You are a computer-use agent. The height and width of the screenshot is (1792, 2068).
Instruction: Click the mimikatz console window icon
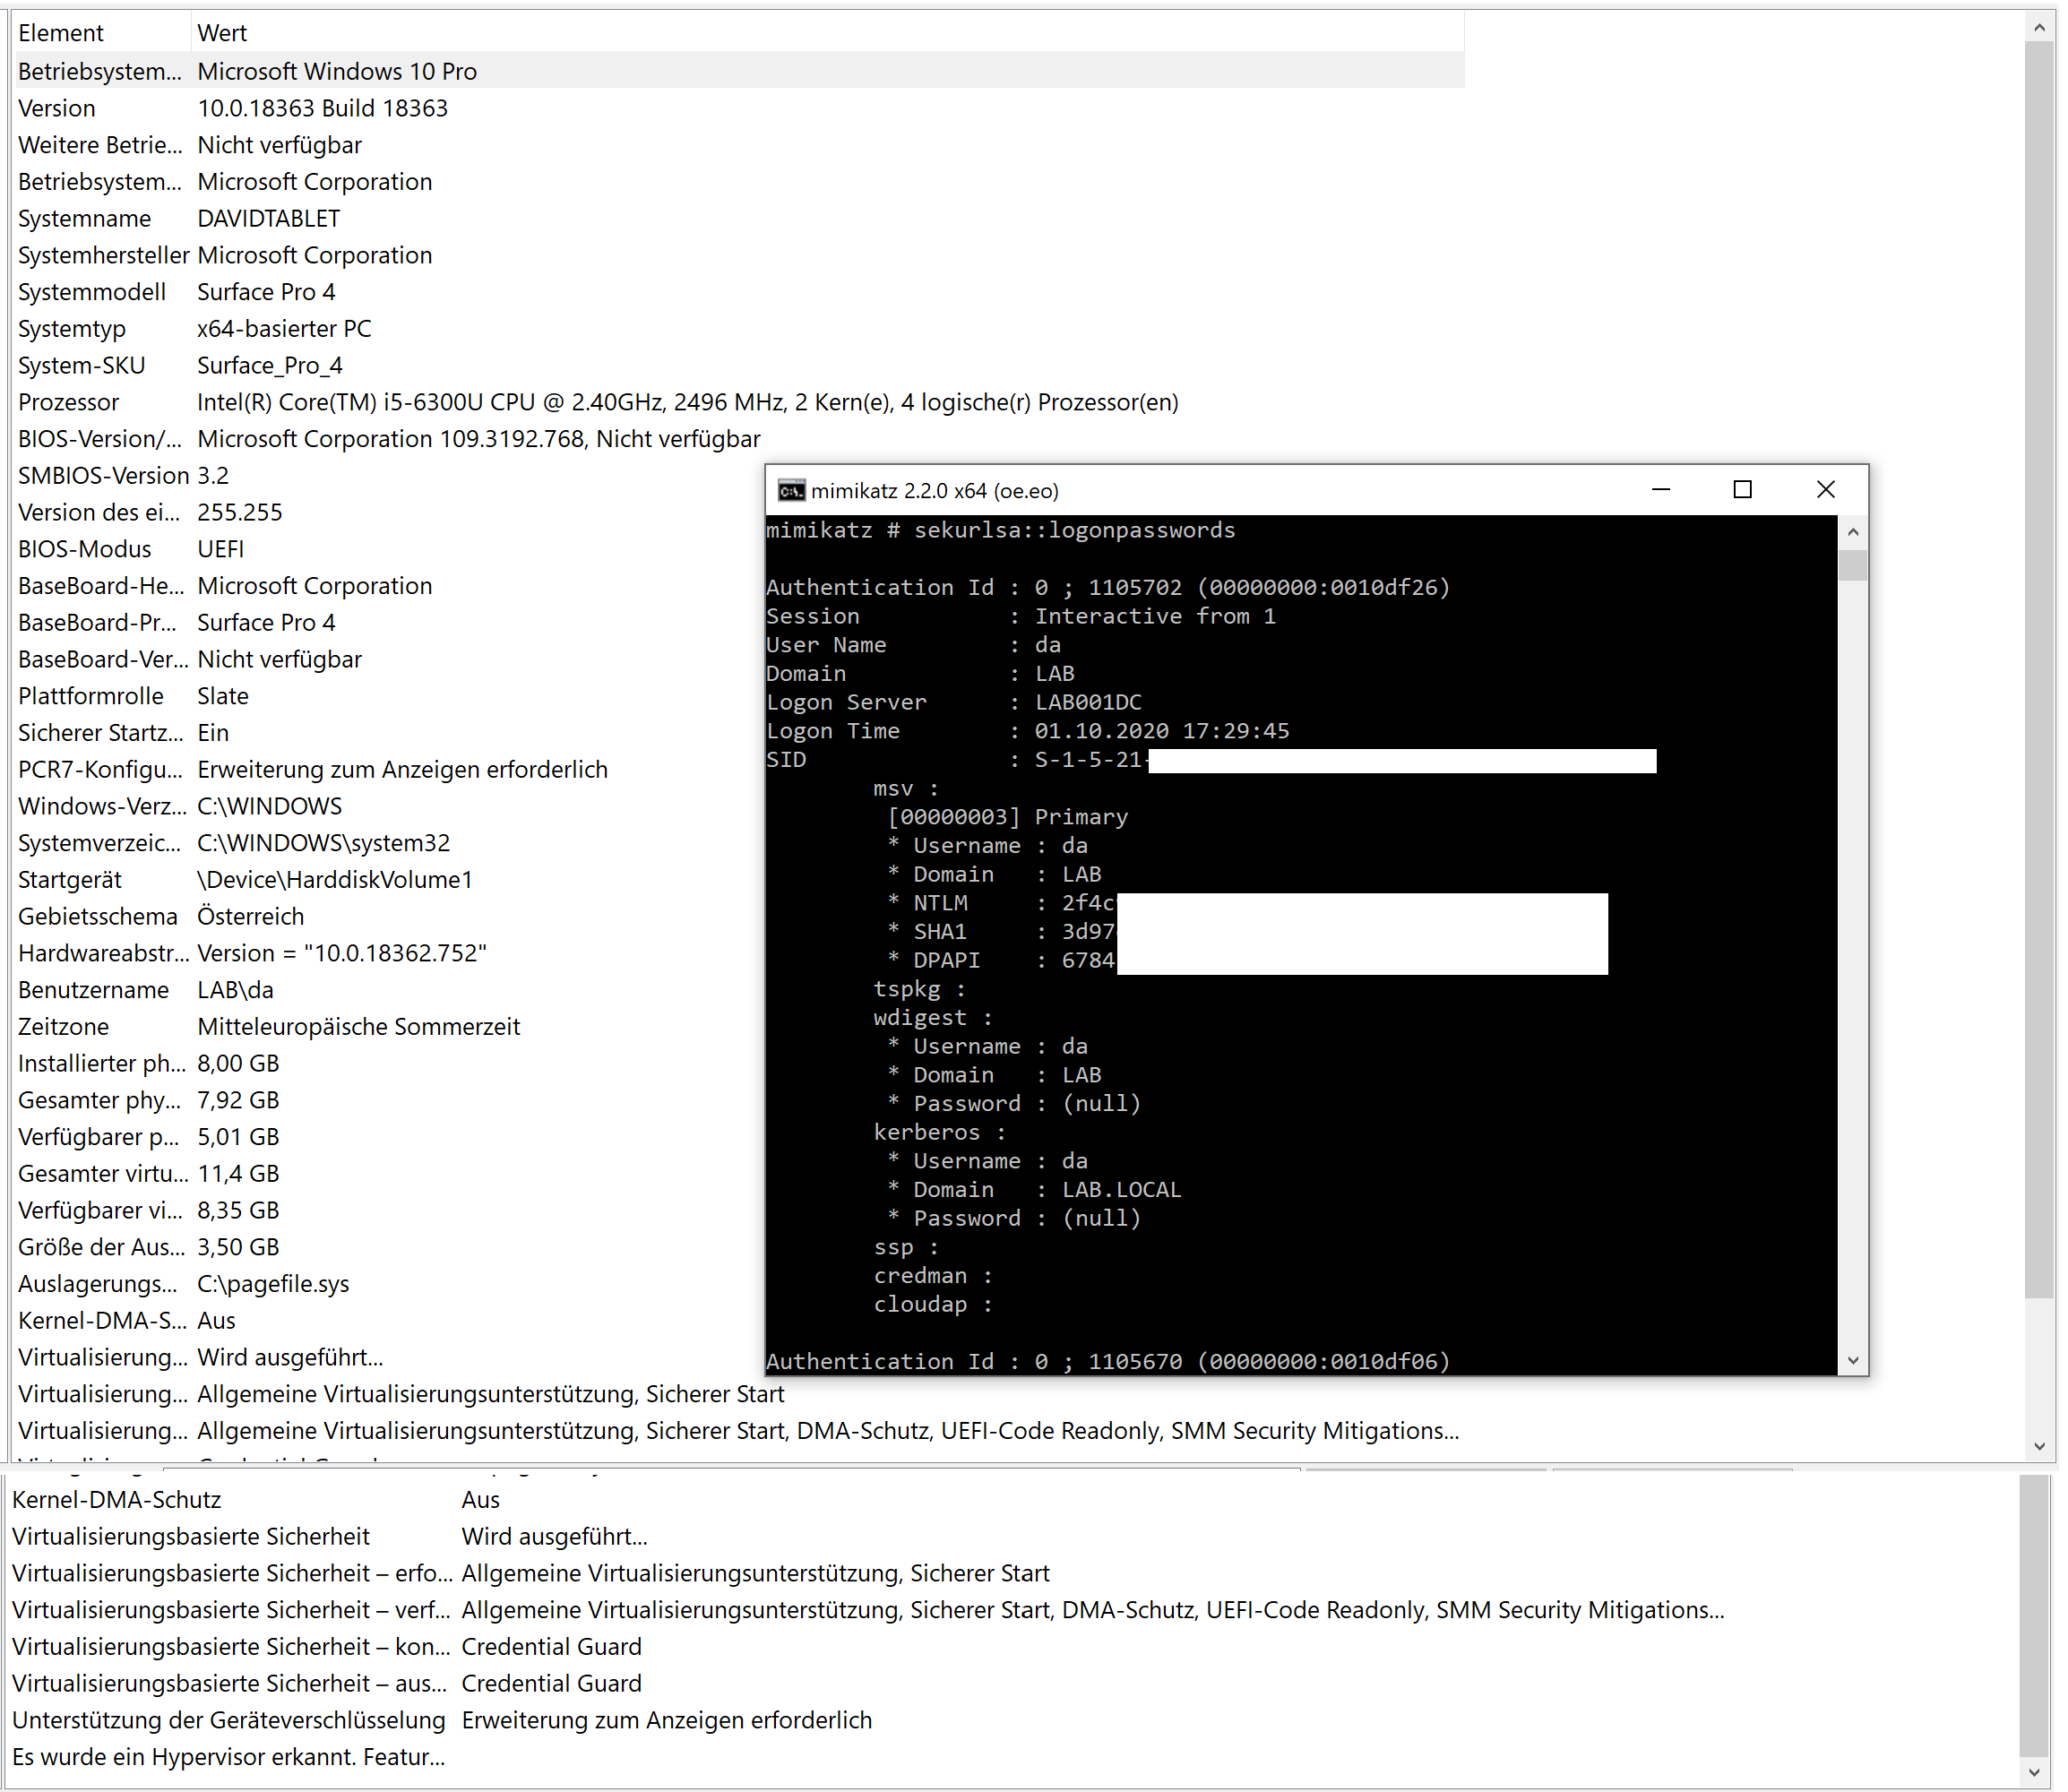(794, 491)
